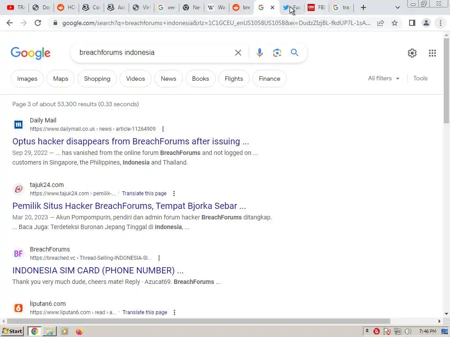
Task: Open the volume tray icon
Action: (x=407, y=332)
